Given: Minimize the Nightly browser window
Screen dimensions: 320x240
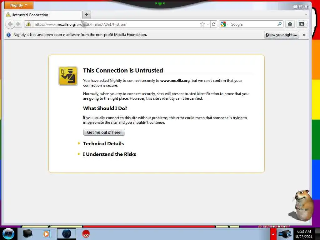Looking at the screenshot, I should [x=295, y=7].
